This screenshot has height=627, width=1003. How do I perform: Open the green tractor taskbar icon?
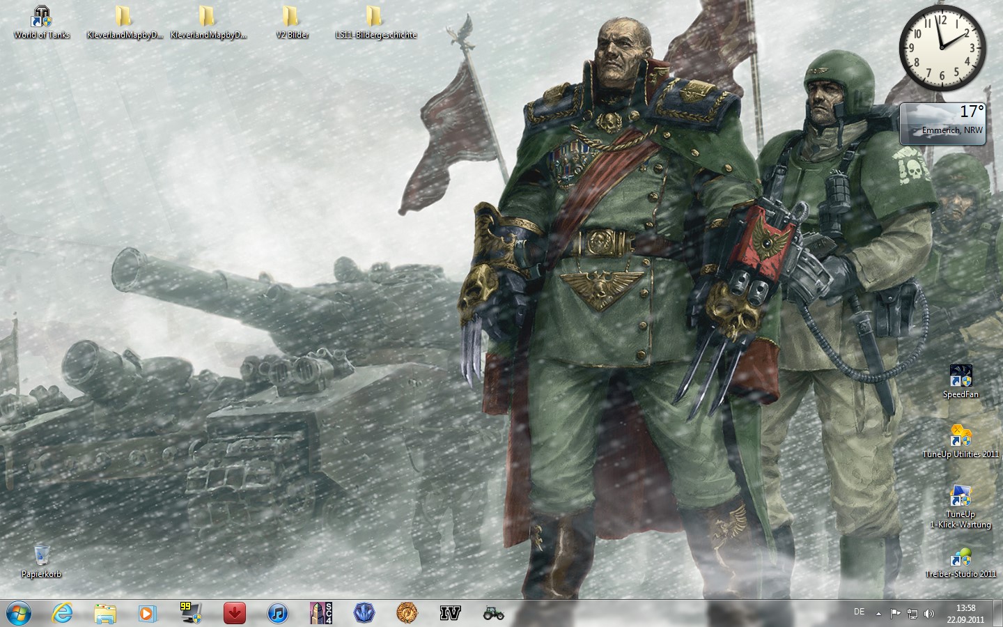tap(493, 613)
